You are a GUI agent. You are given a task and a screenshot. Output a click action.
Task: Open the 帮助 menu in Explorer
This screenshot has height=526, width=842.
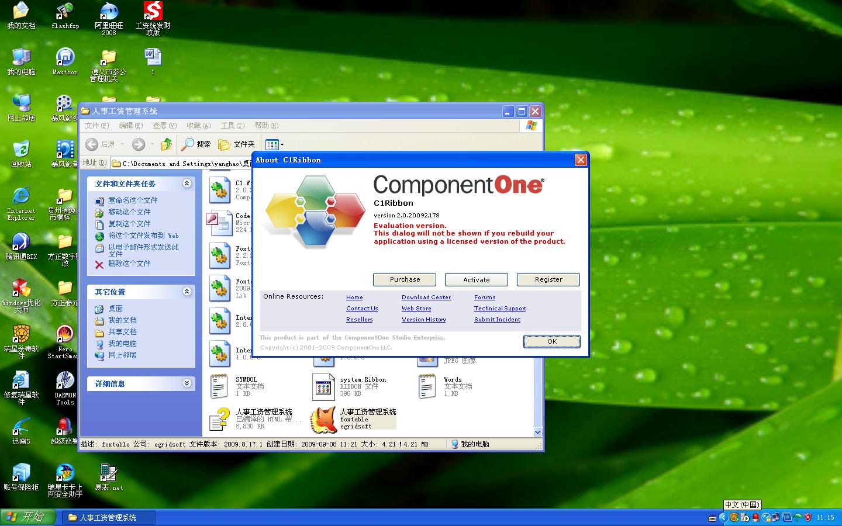[x=266, y=126]
